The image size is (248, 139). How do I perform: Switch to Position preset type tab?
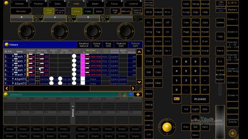(38, 3)
